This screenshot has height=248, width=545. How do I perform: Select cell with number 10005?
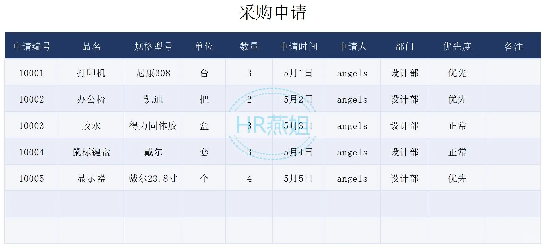[x=31, y=177]
